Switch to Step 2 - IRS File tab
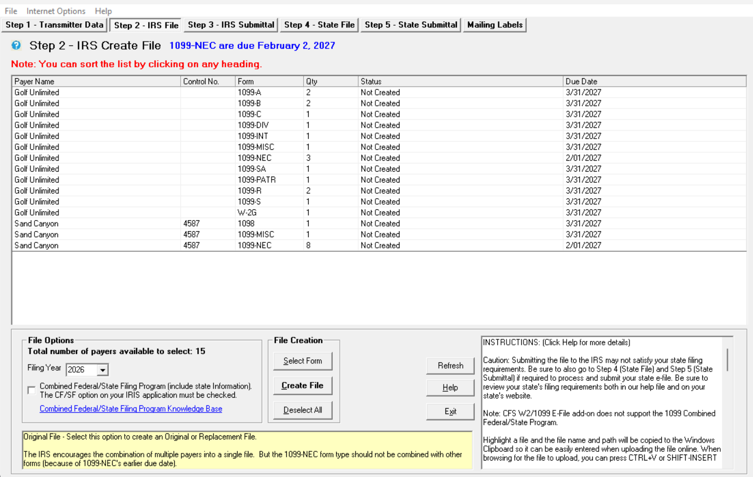Image resolution: width=753 pixels, height=477 pixels. pos(146,25)
